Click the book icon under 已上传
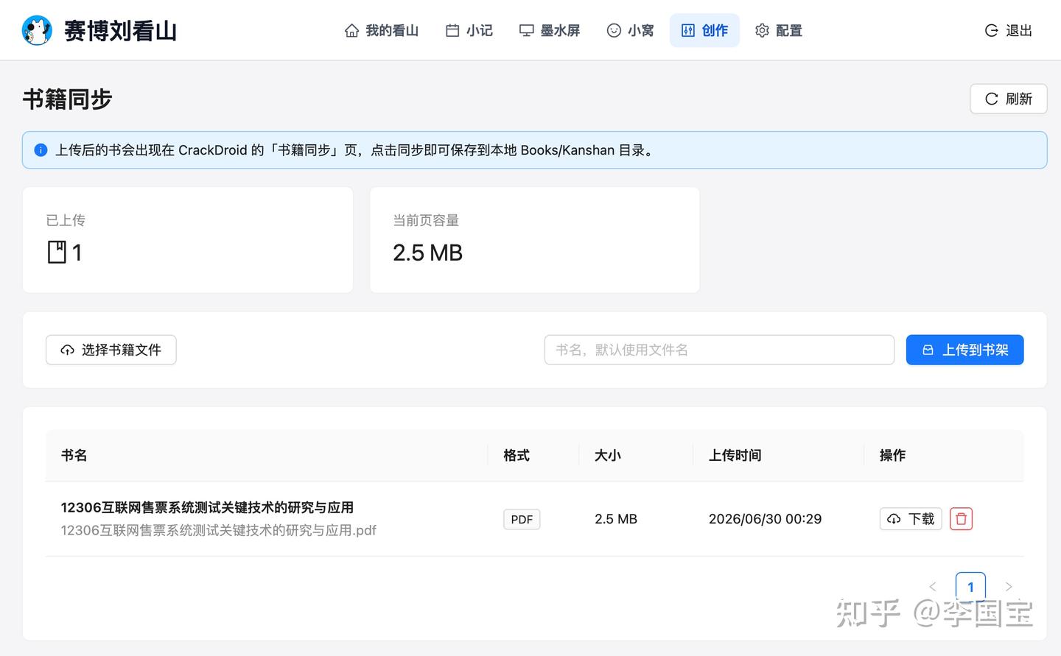This screenshot has width=1061, height=656. pos(57,252)
